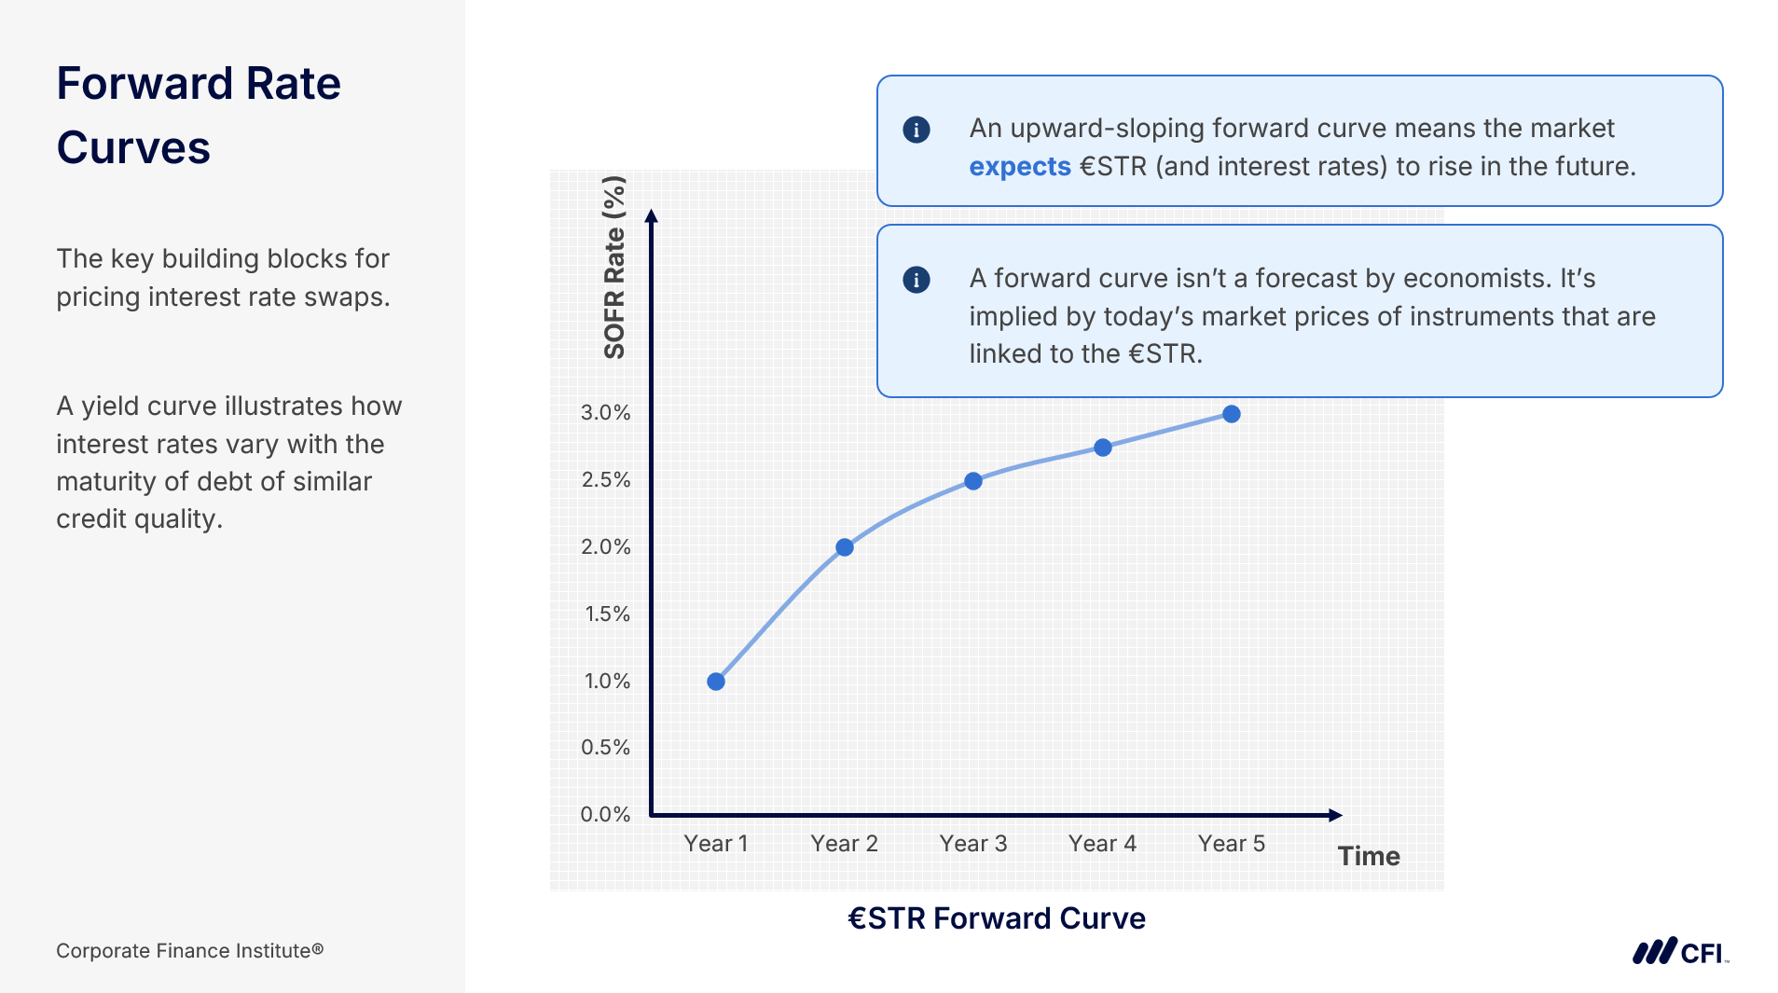Viewport: 1778px width, 993px height.
Task: Click the "Forward Rate Curves" slide title
Action: tap(199, 116)
